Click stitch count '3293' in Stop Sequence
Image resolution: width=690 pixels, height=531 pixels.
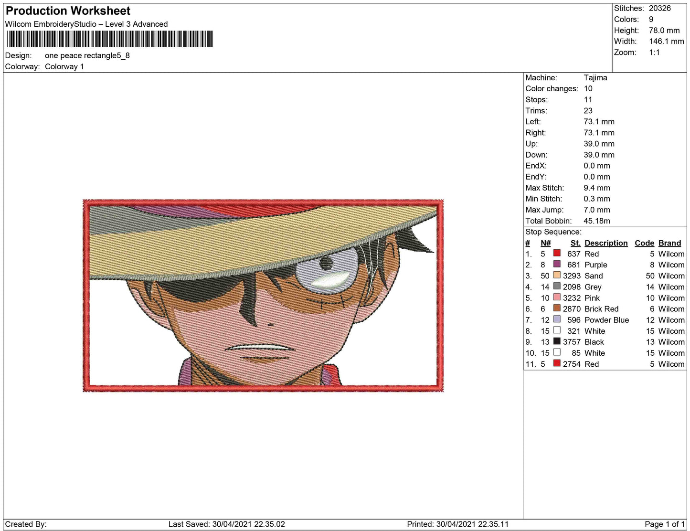point(572,276)
